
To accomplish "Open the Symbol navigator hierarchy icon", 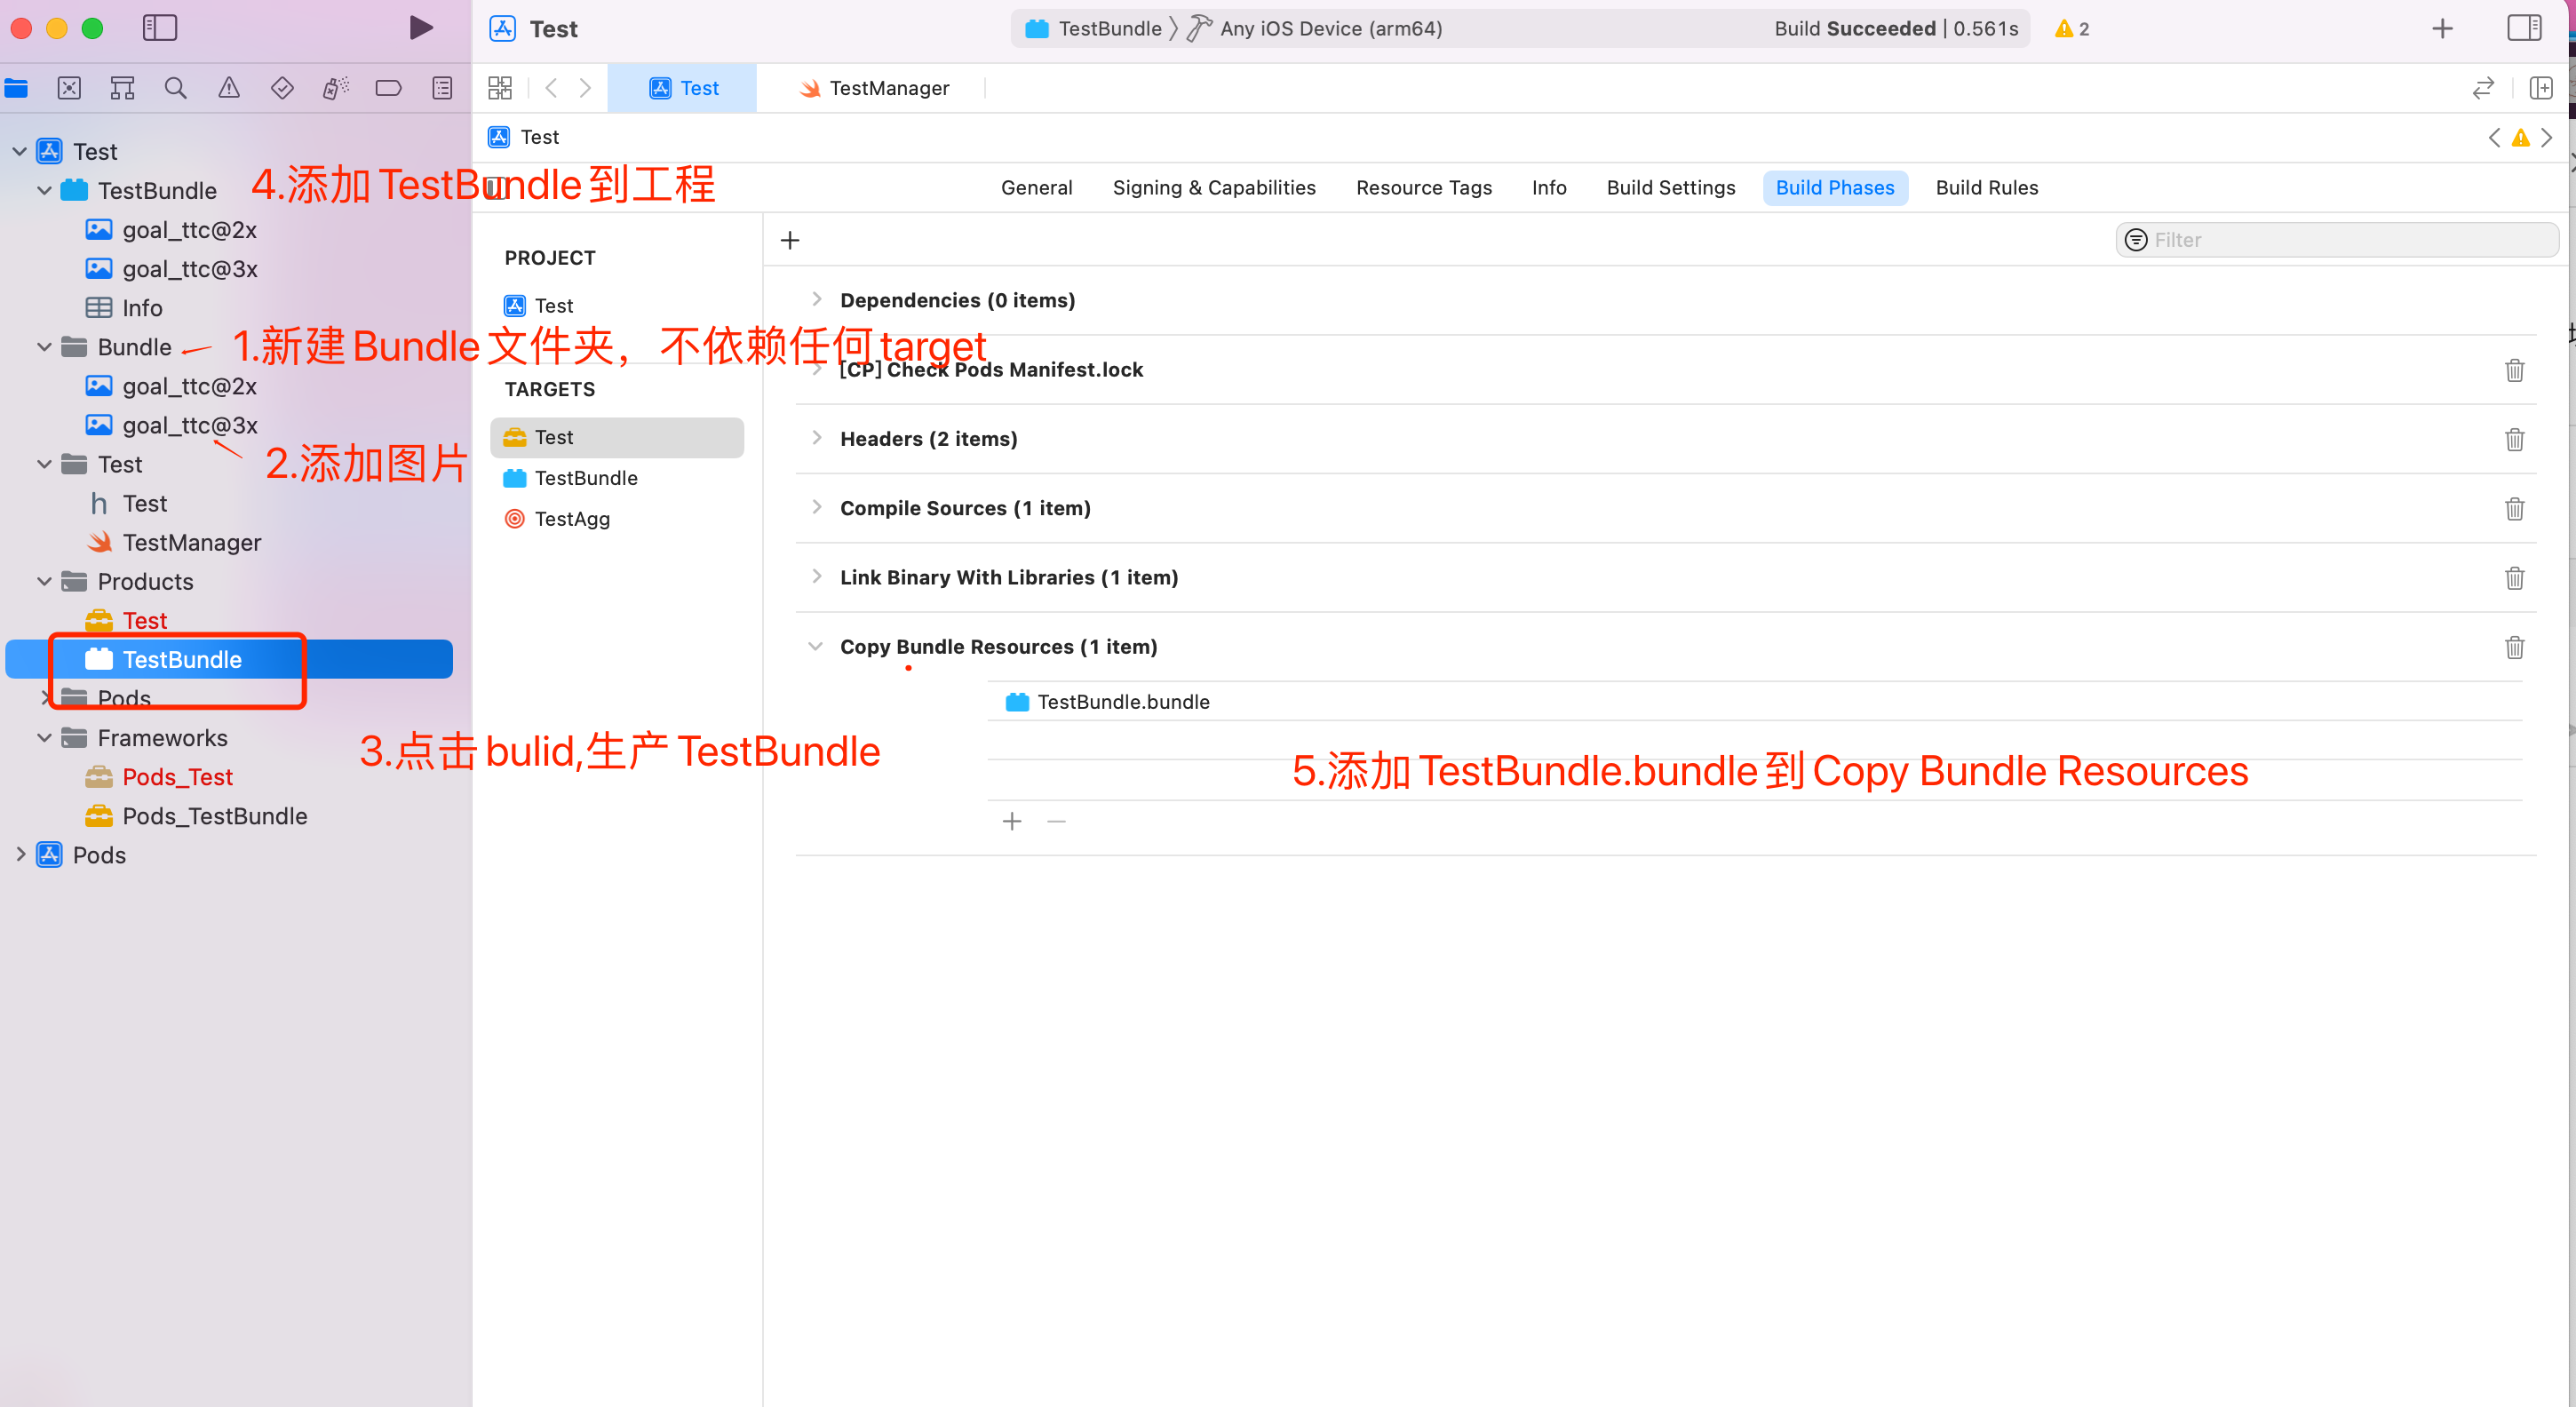I will click(122, 87).
